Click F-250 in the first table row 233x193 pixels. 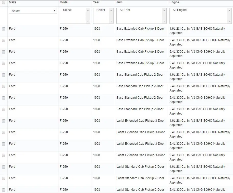pos(64,29)
